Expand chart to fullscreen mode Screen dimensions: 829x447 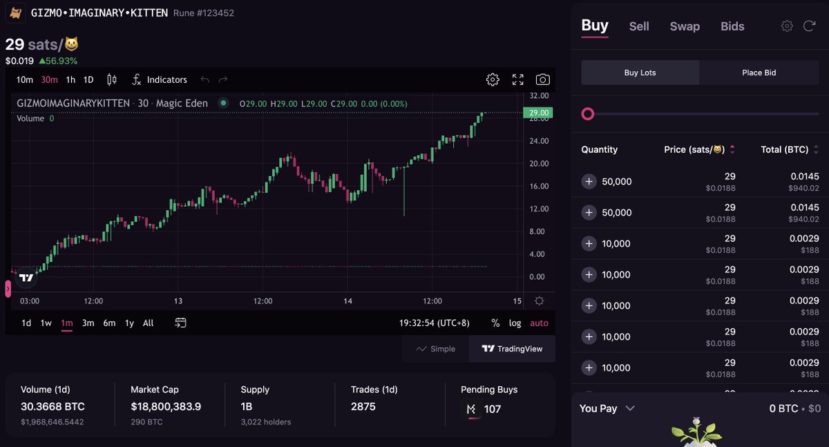pyautogui.click(x=517, y=79)
